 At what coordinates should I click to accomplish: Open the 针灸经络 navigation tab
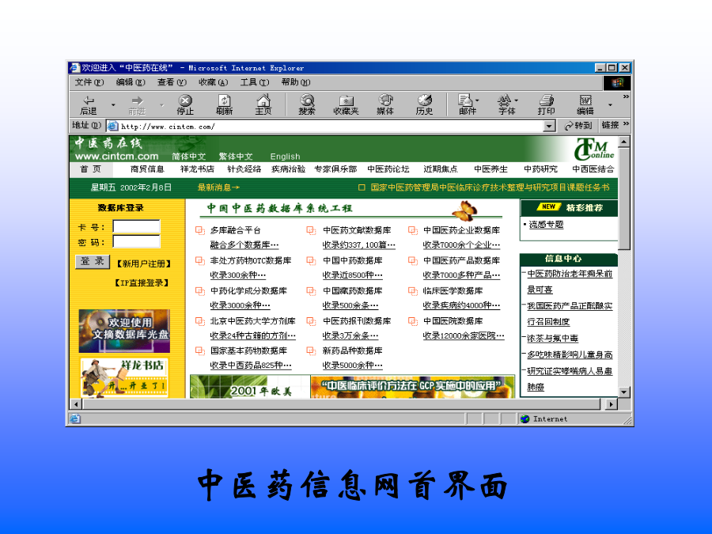point(244,169)
